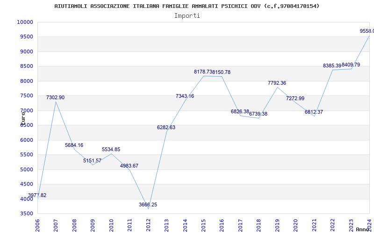Image resolution: width=374 pixels, height=234 pixels.
Task: Click the data label 3977.82
Action: 37,195
